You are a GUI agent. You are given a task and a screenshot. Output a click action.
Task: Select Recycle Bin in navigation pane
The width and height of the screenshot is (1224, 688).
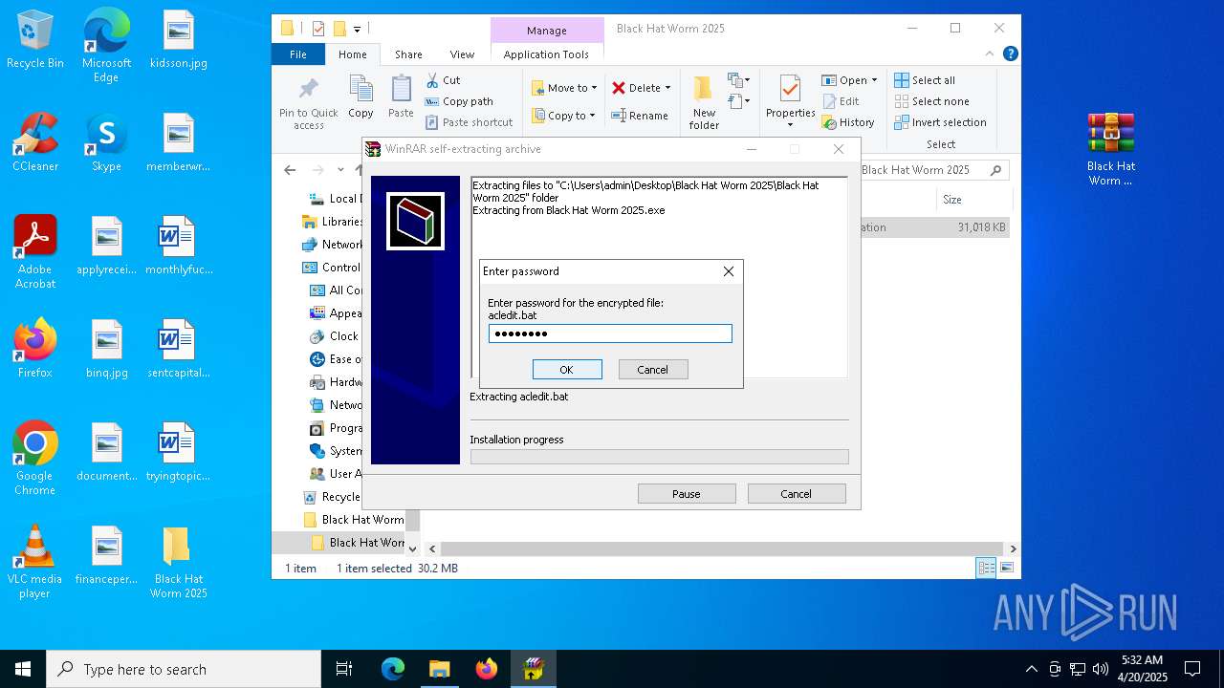tap(332, 497)
